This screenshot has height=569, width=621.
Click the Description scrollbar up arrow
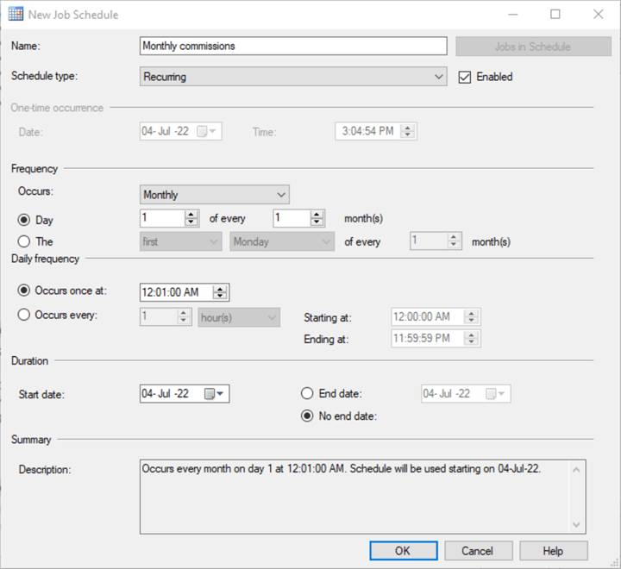coord(577,470)
